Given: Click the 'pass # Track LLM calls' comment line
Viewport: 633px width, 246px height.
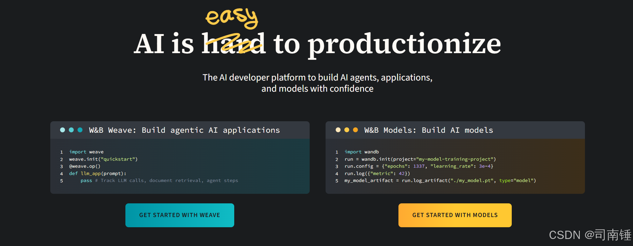Looking at the screenshot, I should (x=159, y=180).
